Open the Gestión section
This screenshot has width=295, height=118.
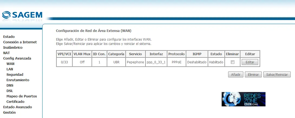point(9,113)
